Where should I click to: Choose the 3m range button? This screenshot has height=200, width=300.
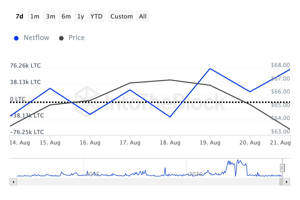coord(50,16)
